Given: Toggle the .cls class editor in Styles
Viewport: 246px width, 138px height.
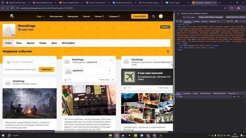Looking at the screenshot, I should pos(238,97).
